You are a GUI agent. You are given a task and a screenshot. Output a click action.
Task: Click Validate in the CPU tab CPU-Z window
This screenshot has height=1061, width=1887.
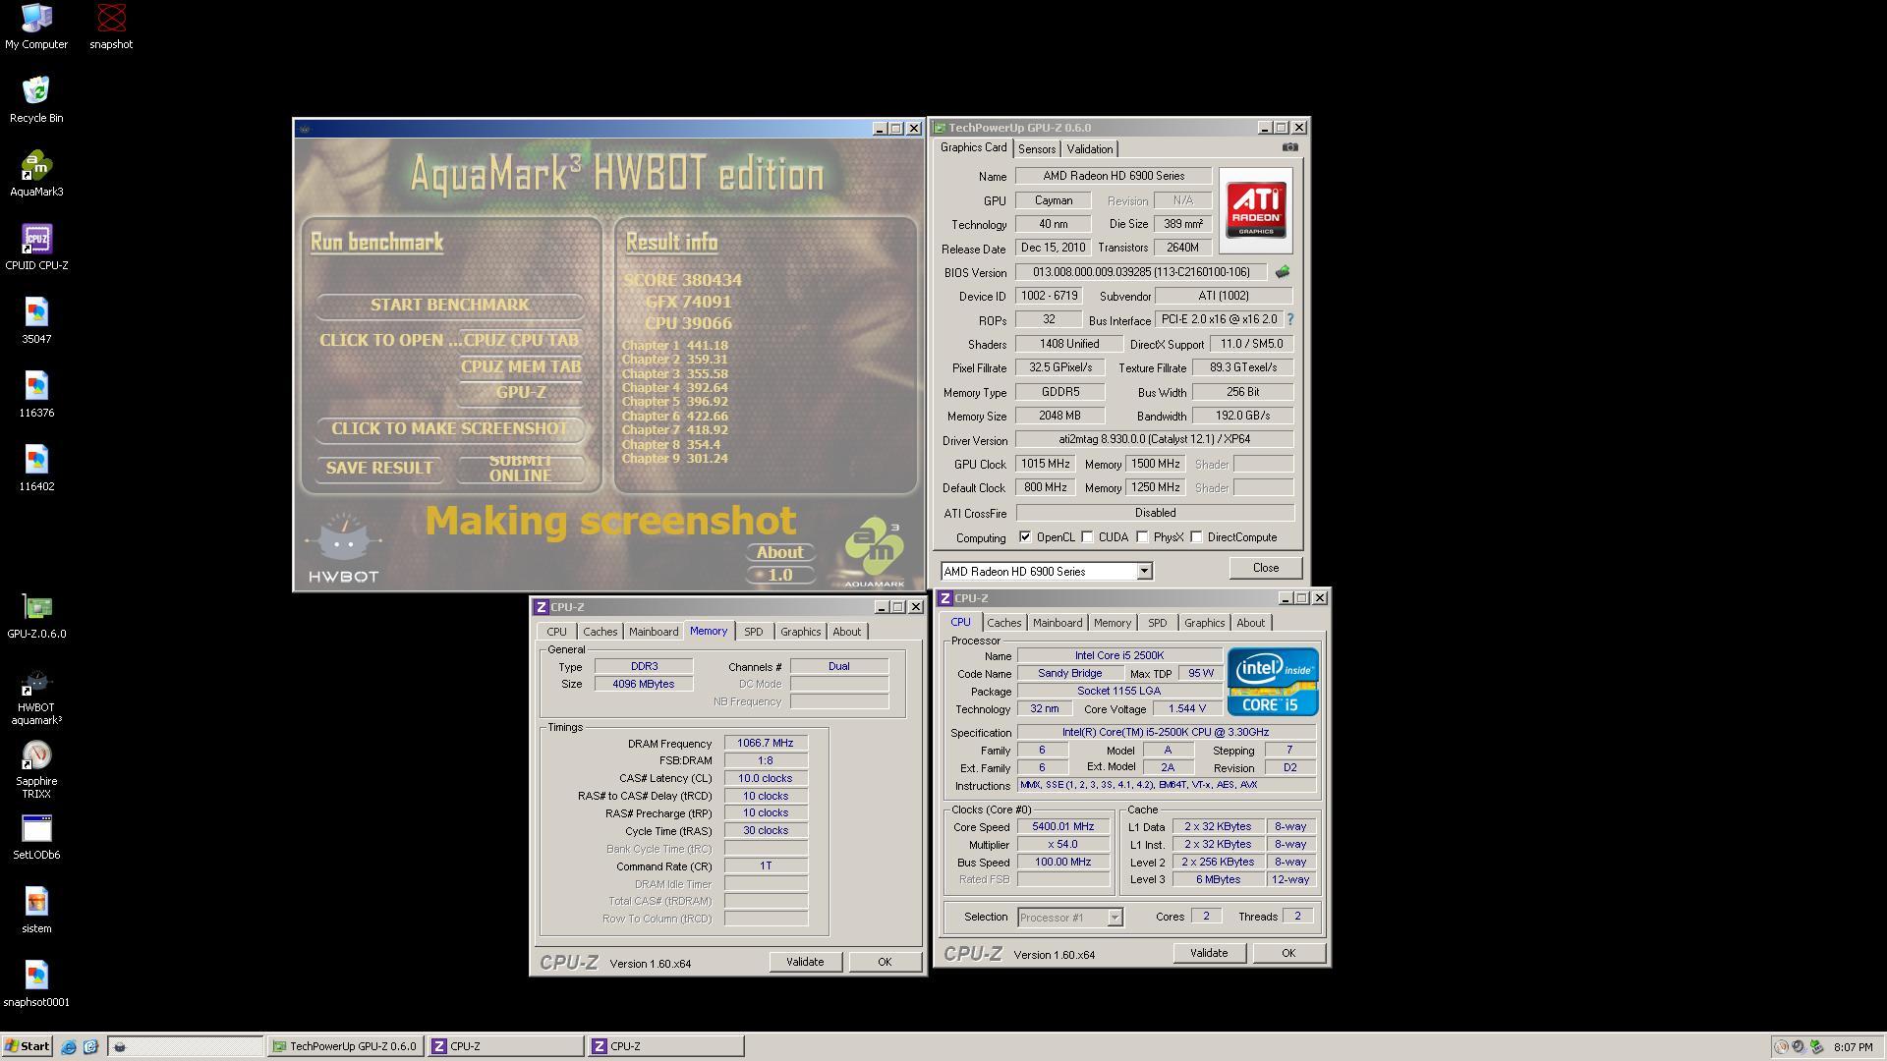pyautogui.click(x=1208, y=953)
